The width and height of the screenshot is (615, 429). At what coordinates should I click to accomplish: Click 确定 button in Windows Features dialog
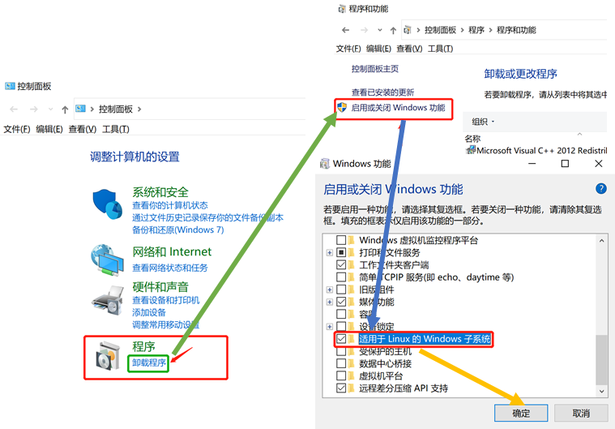[x=521, y=413]
